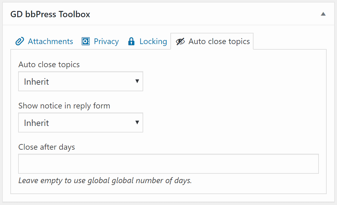Click the Close after days label
This screenshot has height=205, width=337.
pos(47,147)
